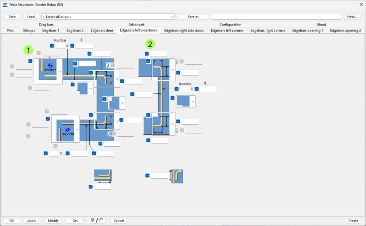Go to Edgebars left corners tab
Screen dimensions: 366x226
coord(227,31)
